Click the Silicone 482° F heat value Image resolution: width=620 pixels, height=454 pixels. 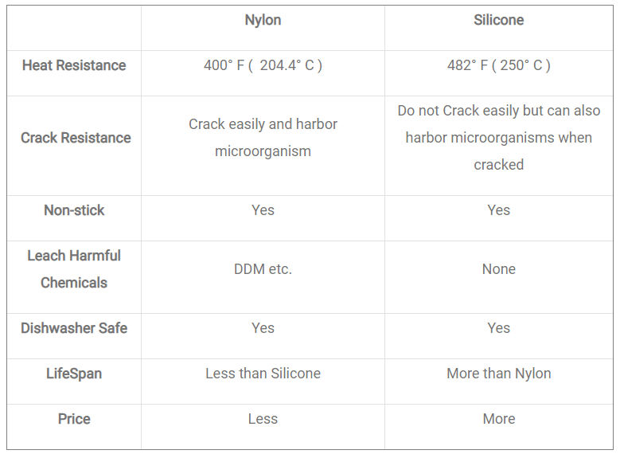(x=498, y=66)
